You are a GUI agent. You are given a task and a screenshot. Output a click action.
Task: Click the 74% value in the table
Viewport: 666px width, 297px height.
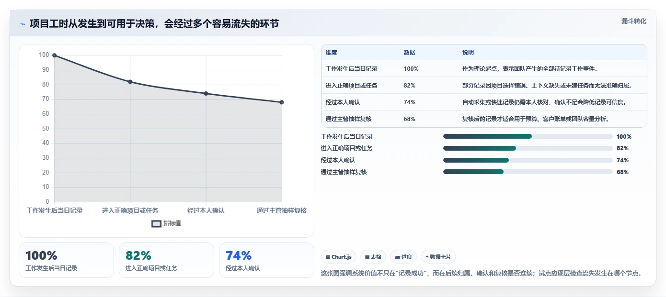pyautogui.click(x=410, y=102)
